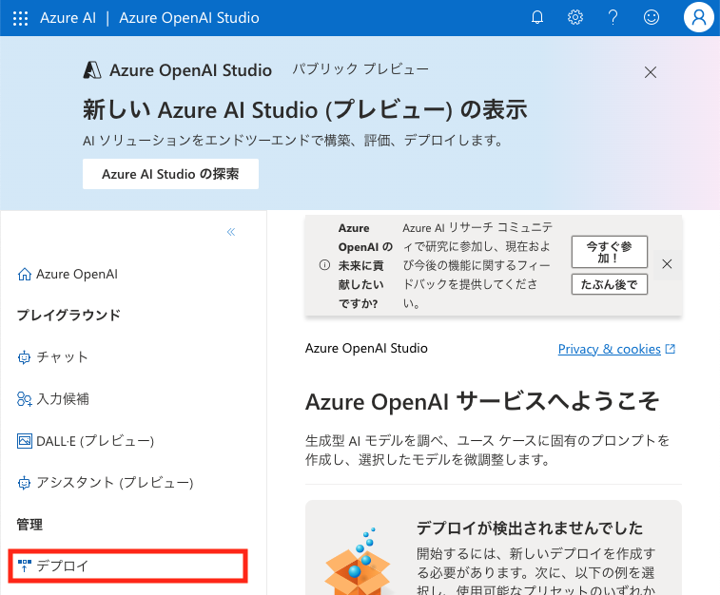Screen dimensions: 720x595
Task: Click Azure OpenAI Studio in the header
Action: click(x=189, y=18)
